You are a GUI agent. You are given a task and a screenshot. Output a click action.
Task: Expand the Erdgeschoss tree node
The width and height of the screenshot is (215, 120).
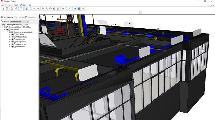coord(10,40)
